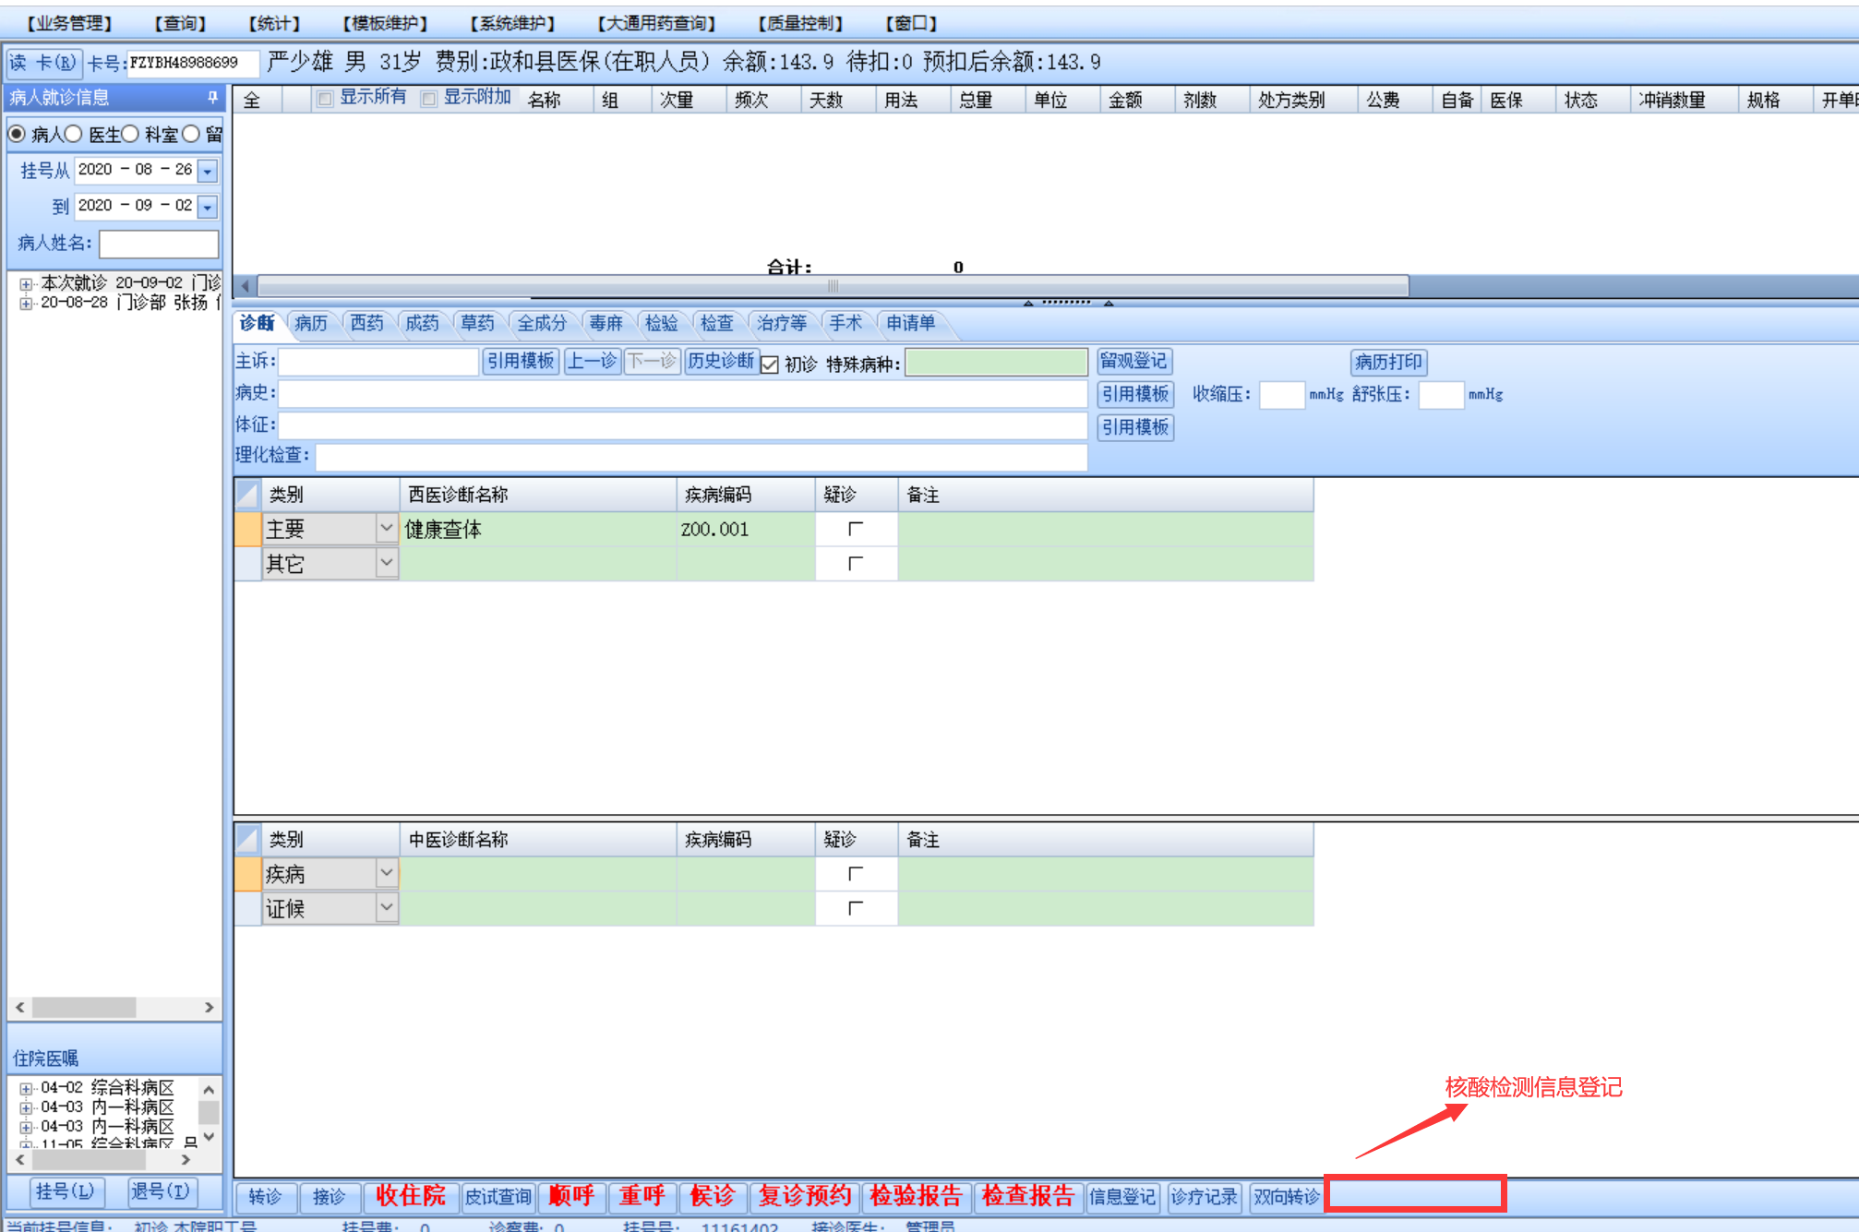Switch to the 西药 tab
Screen dimensions: 1859x1232
click(366, 323)
